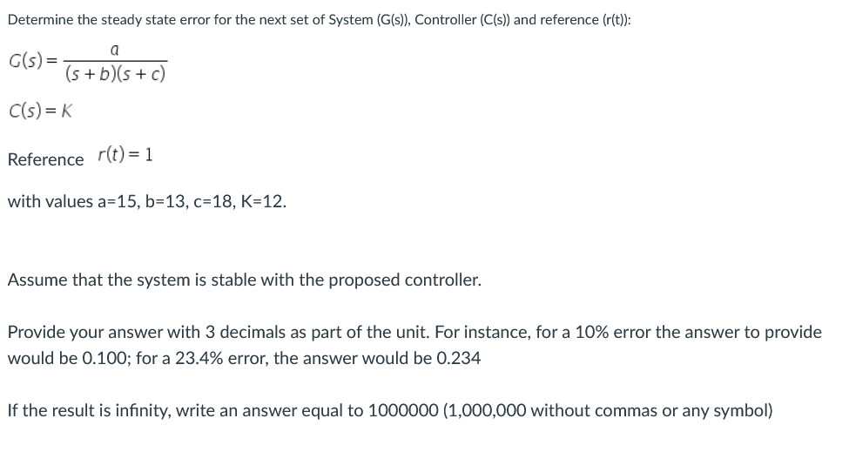Click the parenthetical '(1,000,000 without commas or any symbol)'
Viewport: 849px width, 459px height.
click(x=608, y=411)
